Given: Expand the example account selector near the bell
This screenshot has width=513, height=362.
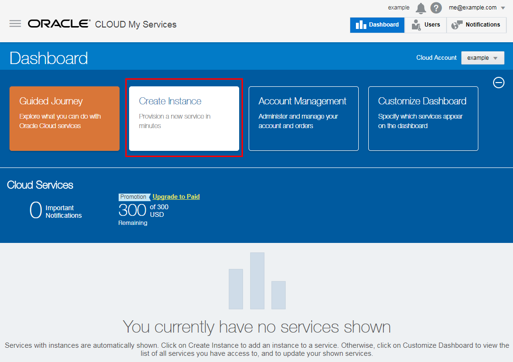Looking at the screenshot, I should coord(399,8).
